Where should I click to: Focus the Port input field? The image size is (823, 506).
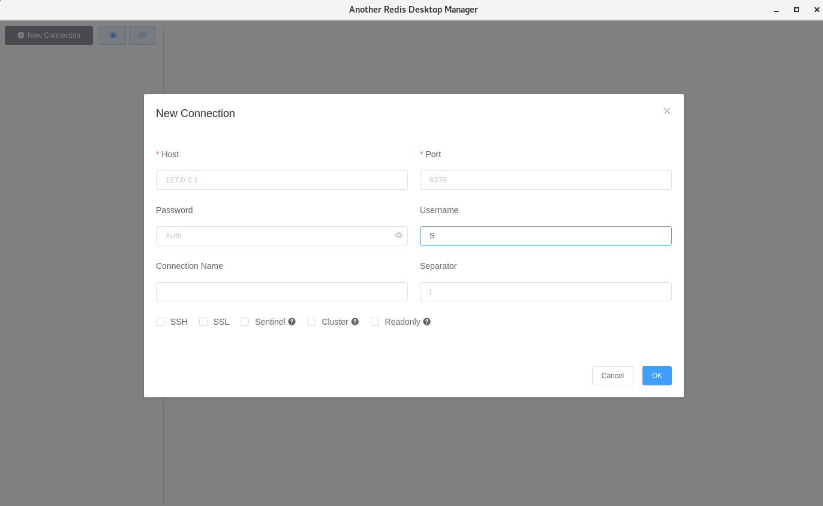(x=546, y=180)
